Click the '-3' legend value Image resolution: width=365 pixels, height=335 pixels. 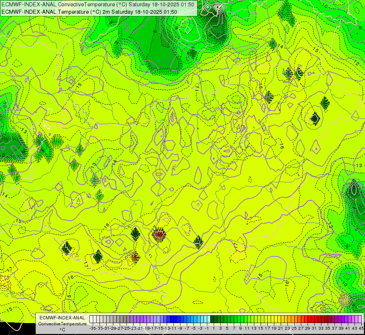coord(201,328)
